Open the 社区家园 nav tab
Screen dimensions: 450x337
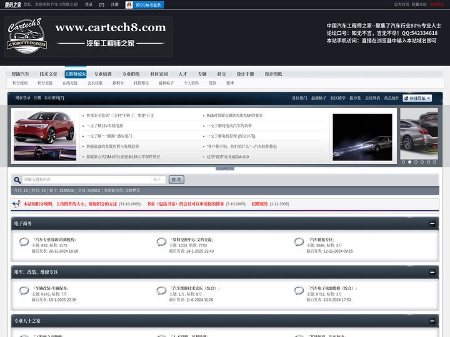pos(159,74)
